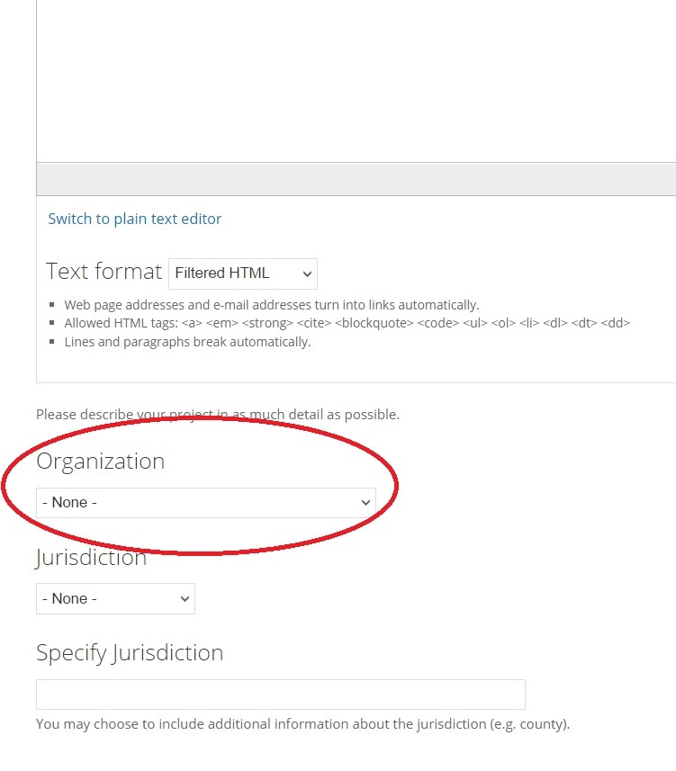The width and height of the screenshot is (676, 771).
Task: Click the arrow on the Text format select
Action: click(307, 274)
